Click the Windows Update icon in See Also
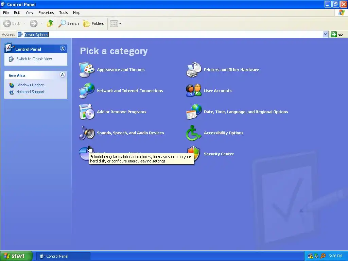Screen dimensions: 348x261 (12, 85)
